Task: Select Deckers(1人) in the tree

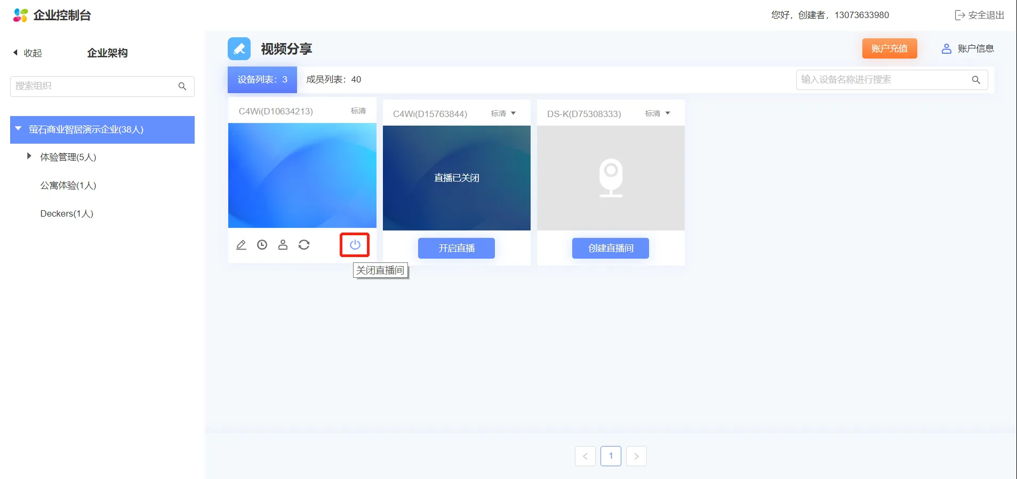Action: [67, 213]
